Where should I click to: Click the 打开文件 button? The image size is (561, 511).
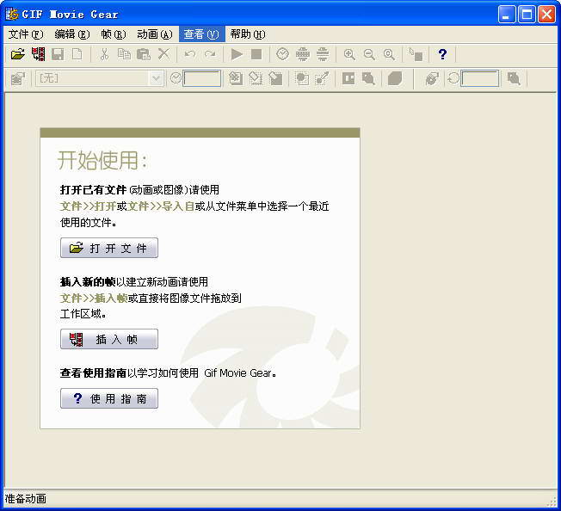coord(109,248)
